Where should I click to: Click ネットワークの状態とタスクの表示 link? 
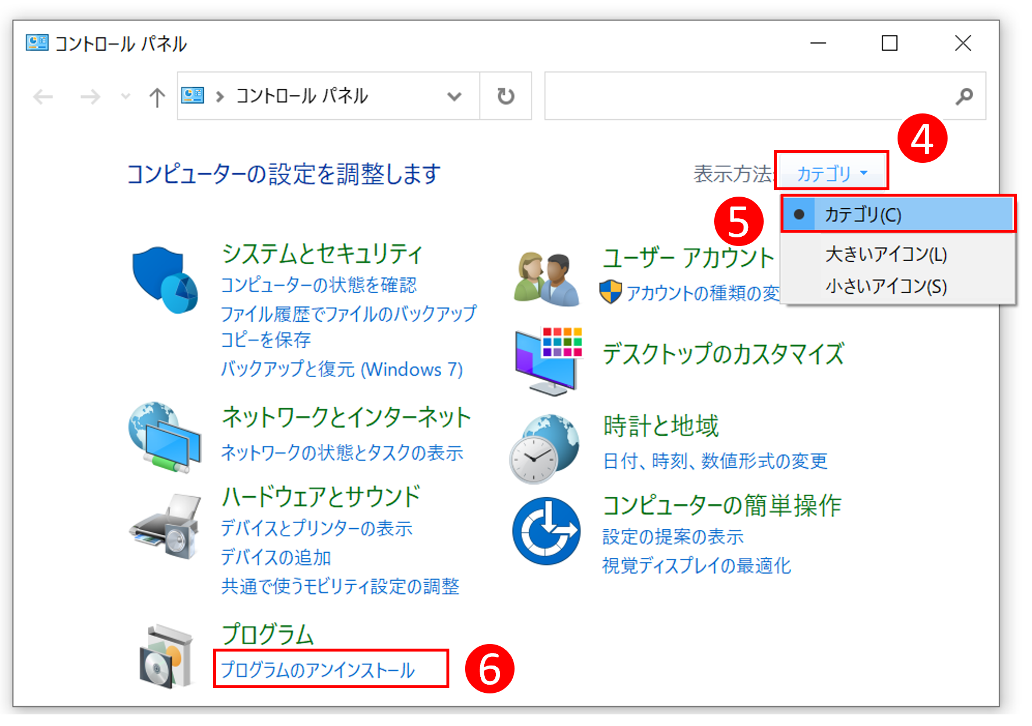(342, 452)
